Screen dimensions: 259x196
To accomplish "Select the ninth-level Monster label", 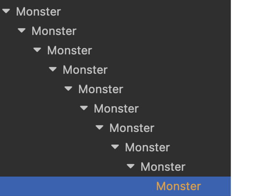I will (x=163, y=167).
